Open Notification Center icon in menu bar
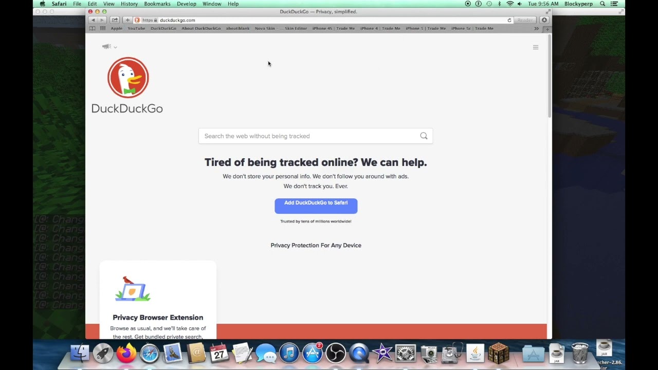This screenshot has height=370, width=658. (614, 4)
